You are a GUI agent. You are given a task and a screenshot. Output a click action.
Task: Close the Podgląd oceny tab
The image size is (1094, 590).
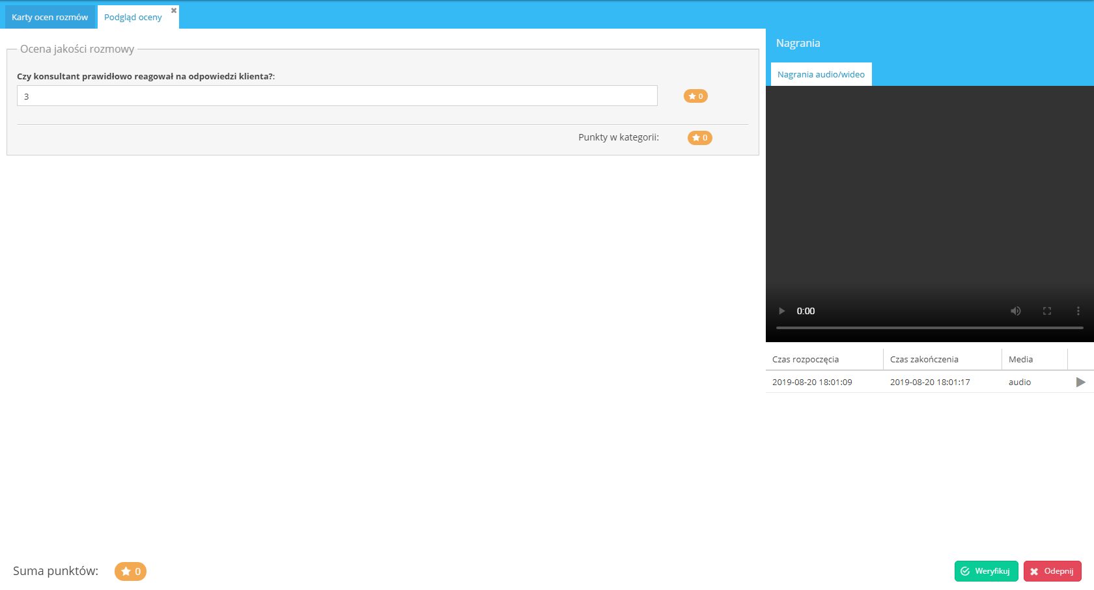coord(174,10)
